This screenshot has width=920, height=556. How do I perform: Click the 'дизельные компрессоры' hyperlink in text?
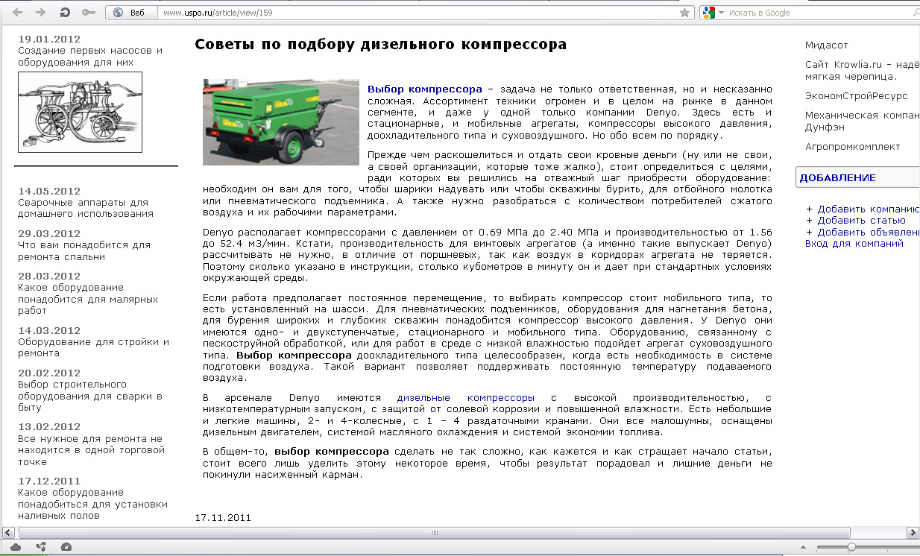465,398
